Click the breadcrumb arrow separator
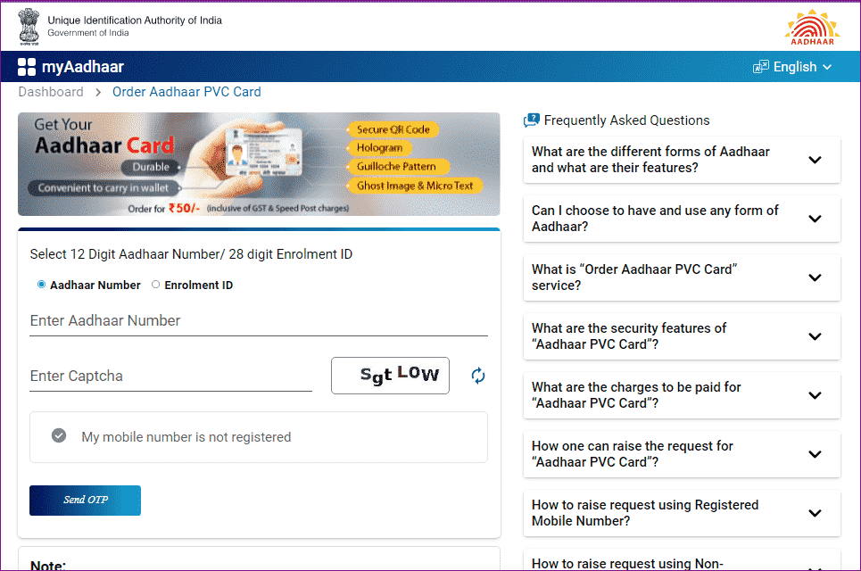This screenshot has width=861, height=571. [x=98, y=92]
